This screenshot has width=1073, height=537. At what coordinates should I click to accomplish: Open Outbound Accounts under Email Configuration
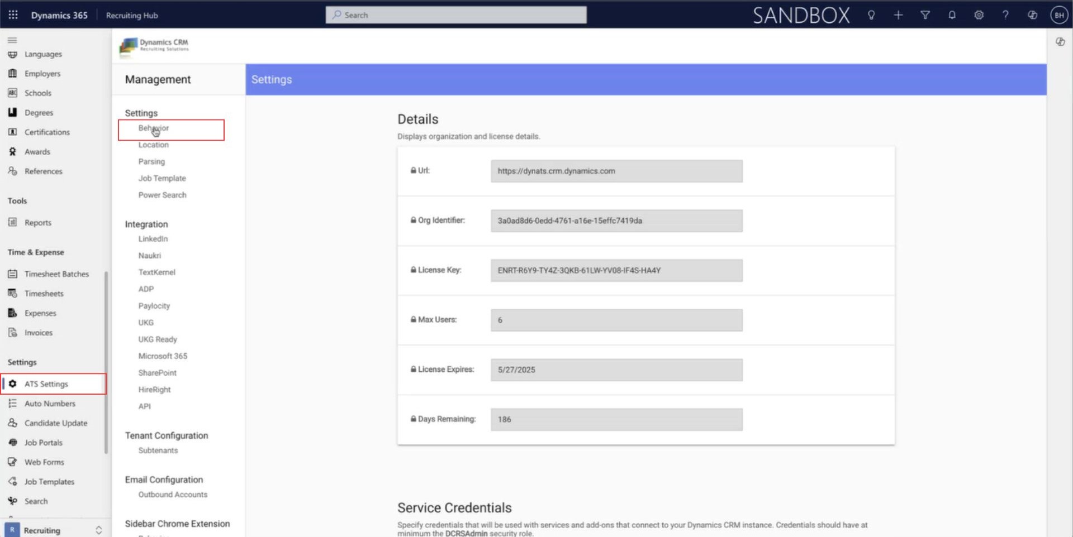pyautogui.click(x=173, y=495)
